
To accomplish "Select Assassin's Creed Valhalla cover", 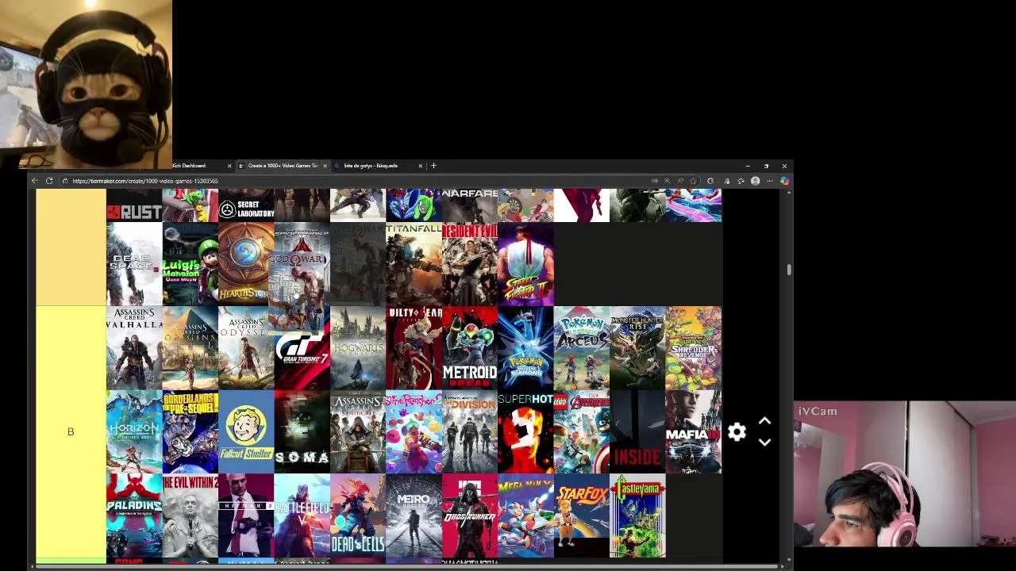I will (134, 348).
